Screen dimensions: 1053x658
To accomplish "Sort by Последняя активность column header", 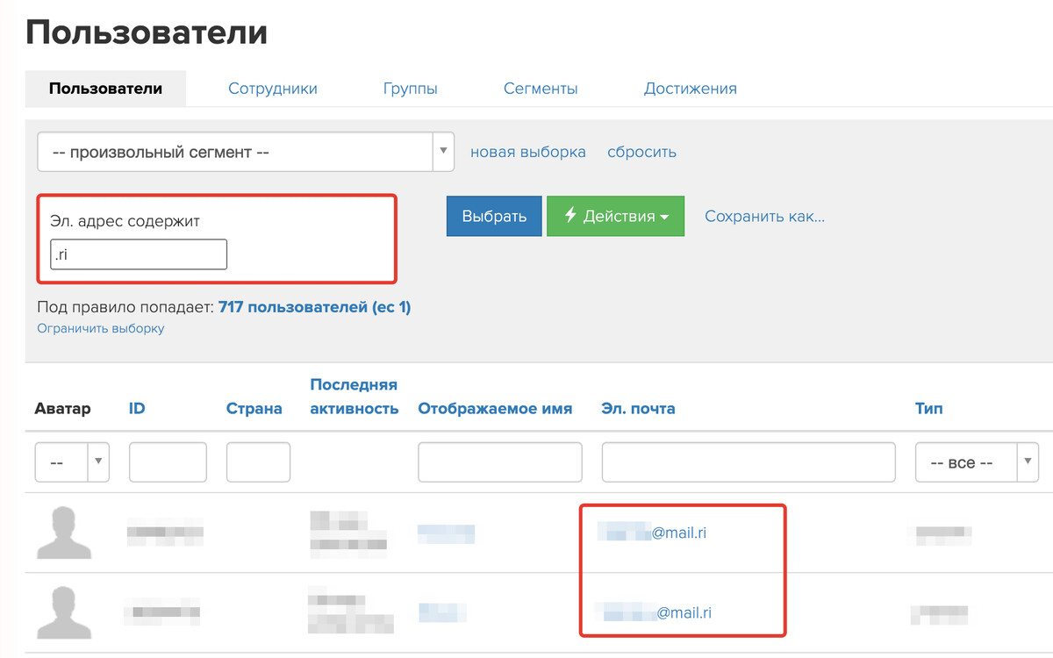I will point(355,397).
